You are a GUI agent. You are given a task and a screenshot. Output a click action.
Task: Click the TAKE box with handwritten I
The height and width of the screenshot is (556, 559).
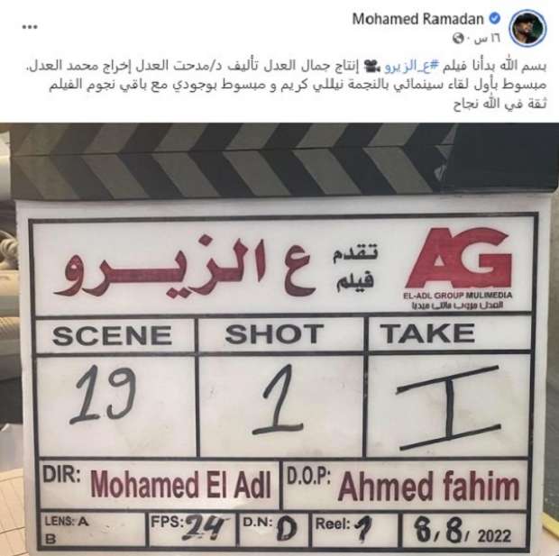tap(448, 405)
